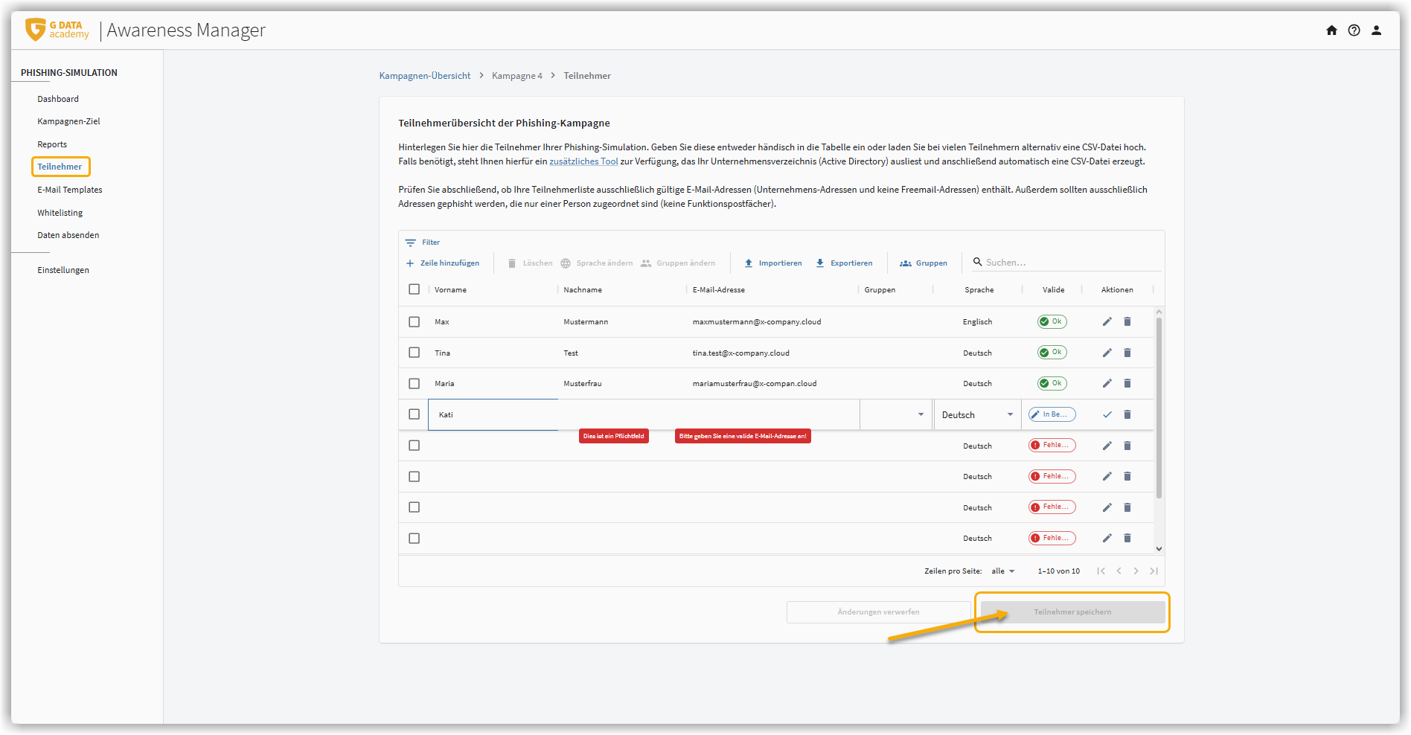The width and height of the screenshot is (1411, 735).
Task: Open Gruppen management button
Action: [924, 263]
